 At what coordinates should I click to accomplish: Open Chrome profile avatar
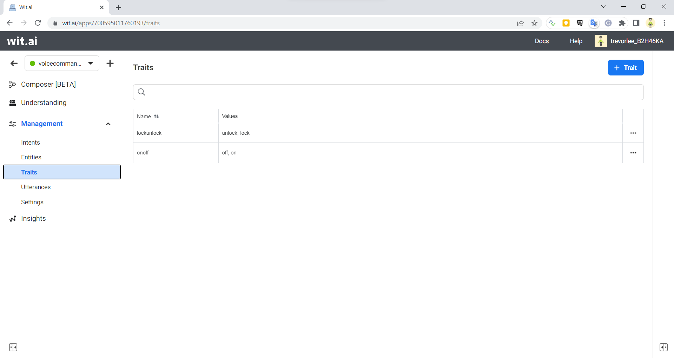click(650, 23)
